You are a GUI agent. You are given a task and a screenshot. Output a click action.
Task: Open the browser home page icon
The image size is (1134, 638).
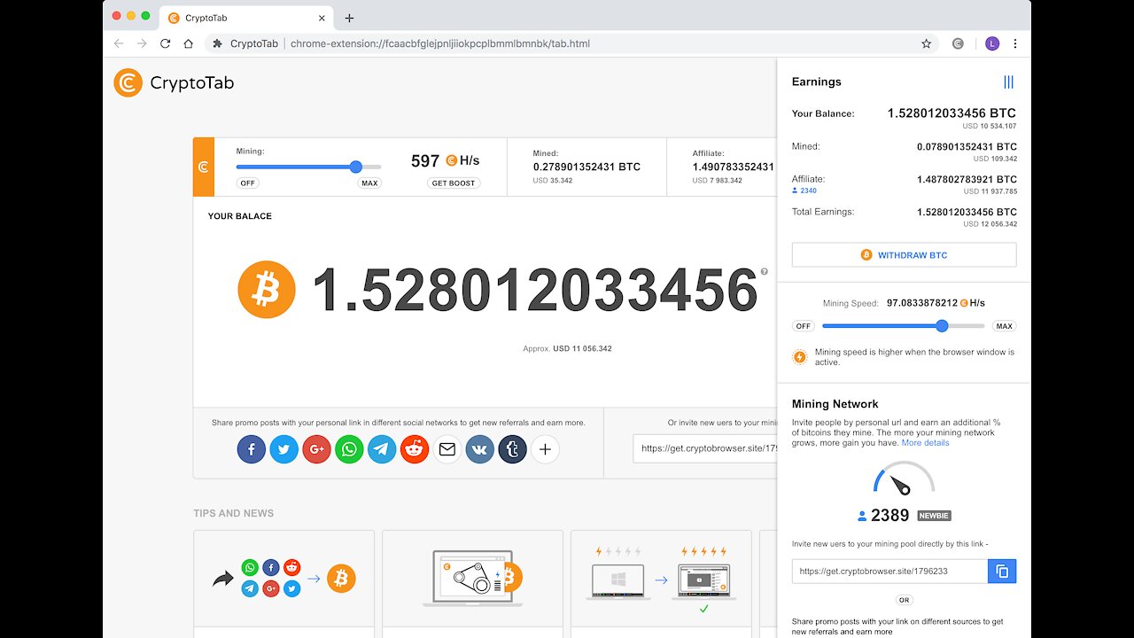point(188,43)
